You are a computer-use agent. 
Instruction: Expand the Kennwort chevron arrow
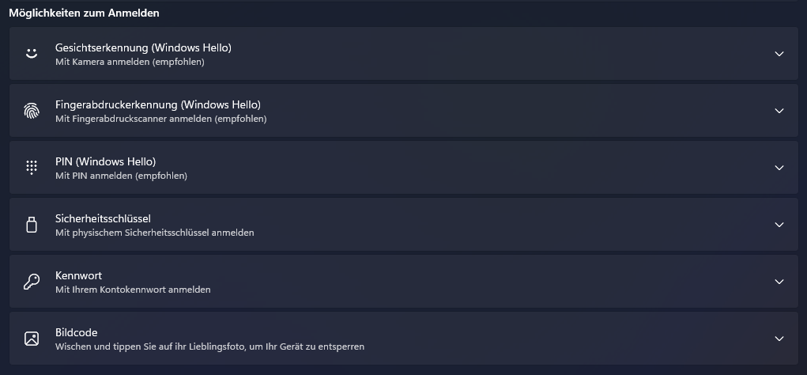(779, 282)
